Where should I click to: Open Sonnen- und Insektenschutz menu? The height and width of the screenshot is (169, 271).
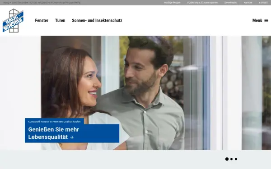coord(97,21)
